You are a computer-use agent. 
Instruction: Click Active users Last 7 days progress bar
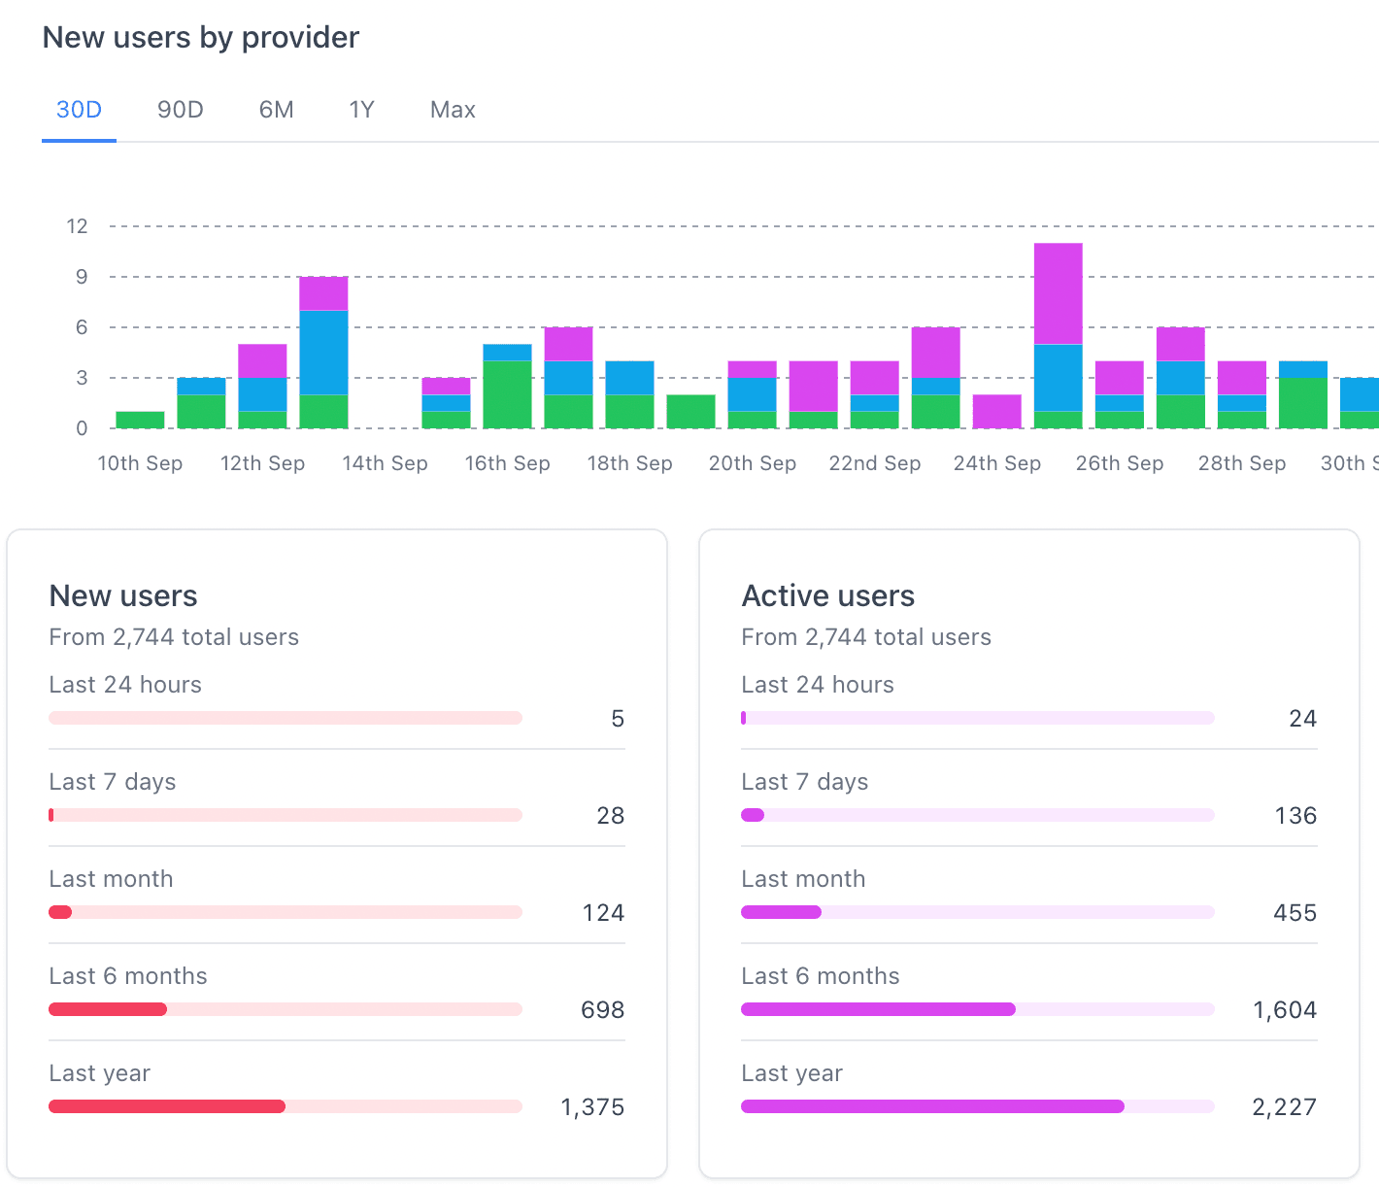pos(977,815)
